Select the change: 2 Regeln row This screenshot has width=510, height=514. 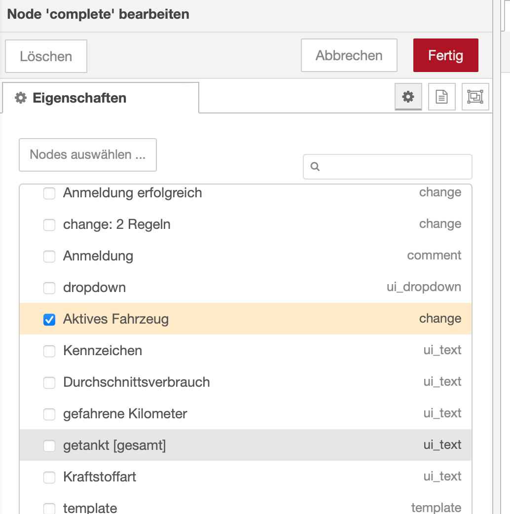coord(245,224)
